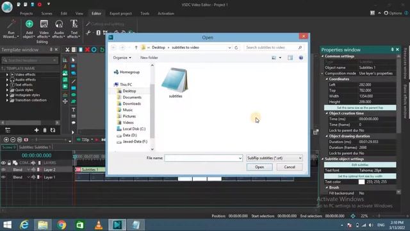Open Audio effects in the ribbon

coord(59,29)
